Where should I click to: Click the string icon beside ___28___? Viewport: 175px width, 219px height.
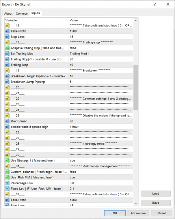pos(7,144)
